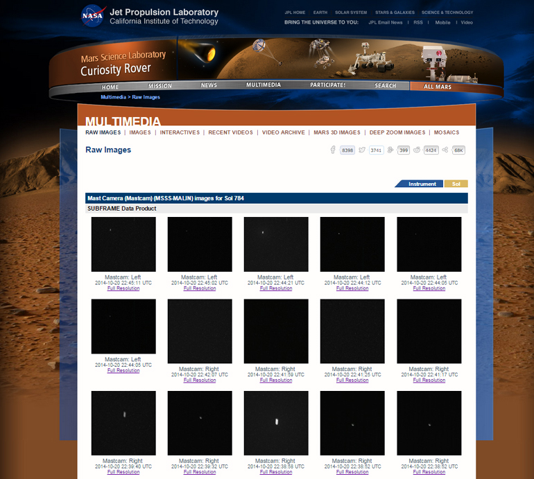The width and height of the screenshot is (534, 479).
Task: Click Multimedia in the breadcrumb trail
Action: (113, 97)
